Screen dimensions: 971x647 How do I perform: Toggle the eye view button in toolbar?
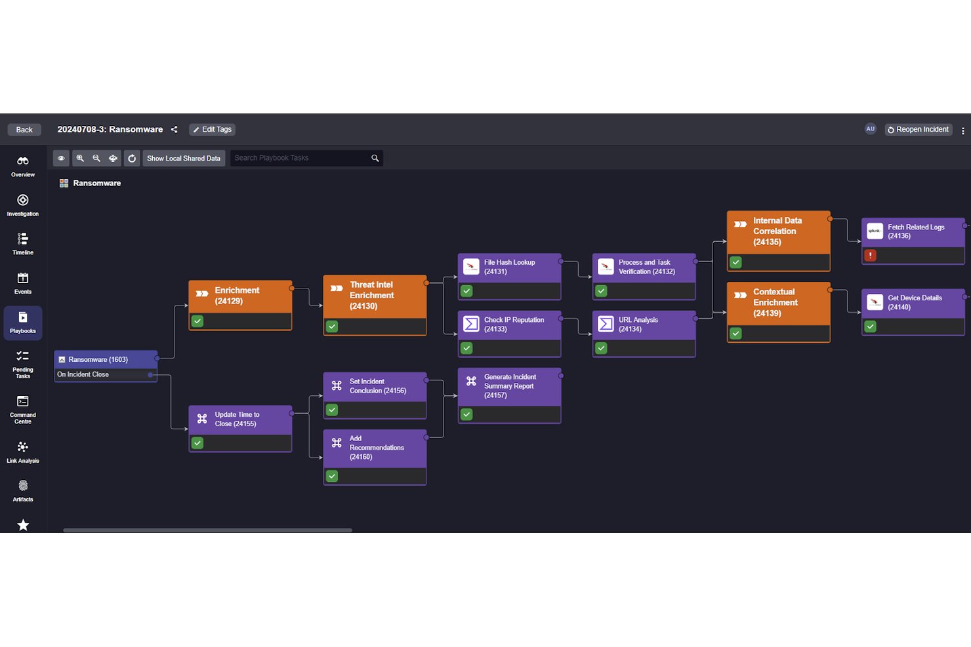coord(61,158)
